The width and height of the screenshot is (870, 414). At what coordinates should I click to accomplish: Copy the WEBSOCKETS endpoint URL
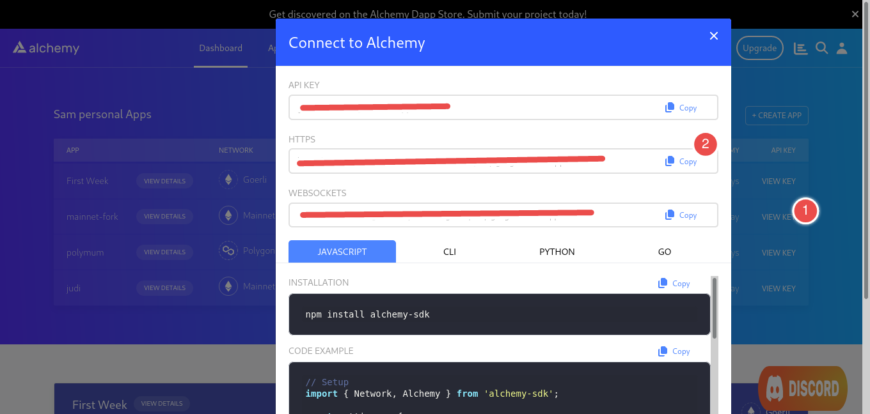681,215
